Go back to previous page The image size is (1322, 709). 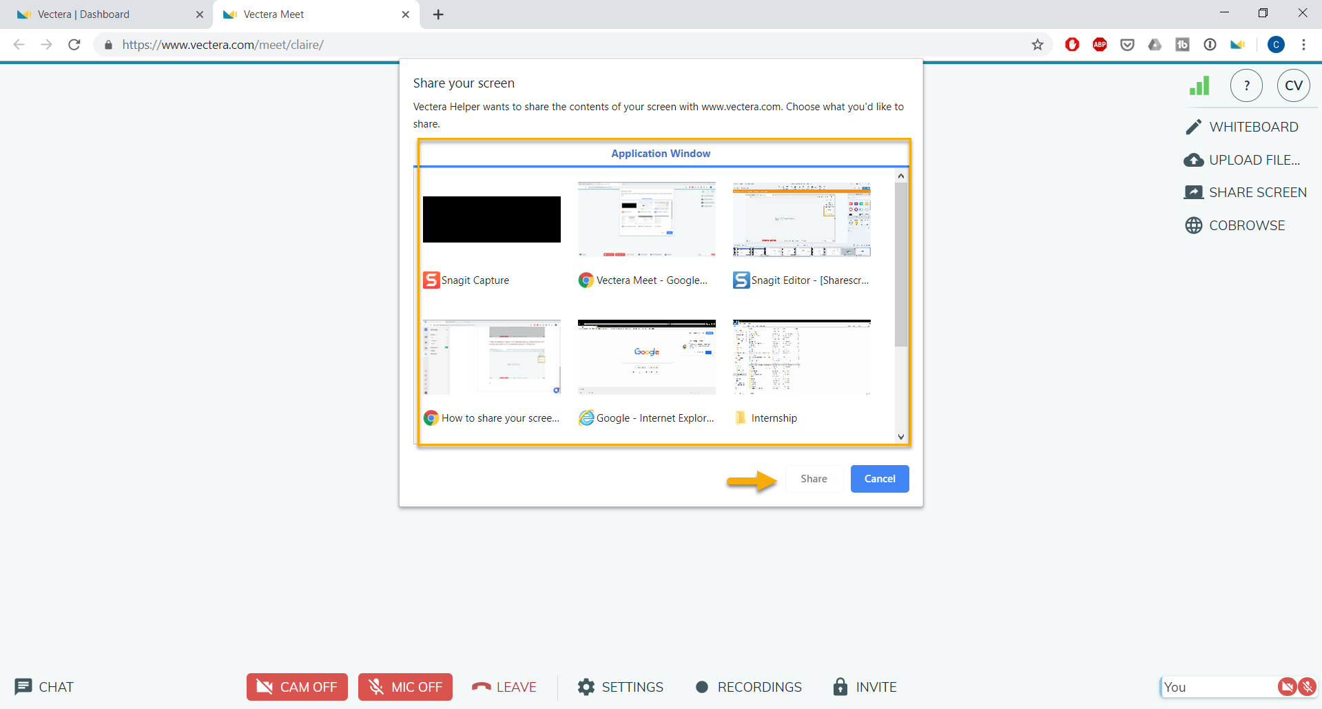pyautogui.click(x=19, y=45)
